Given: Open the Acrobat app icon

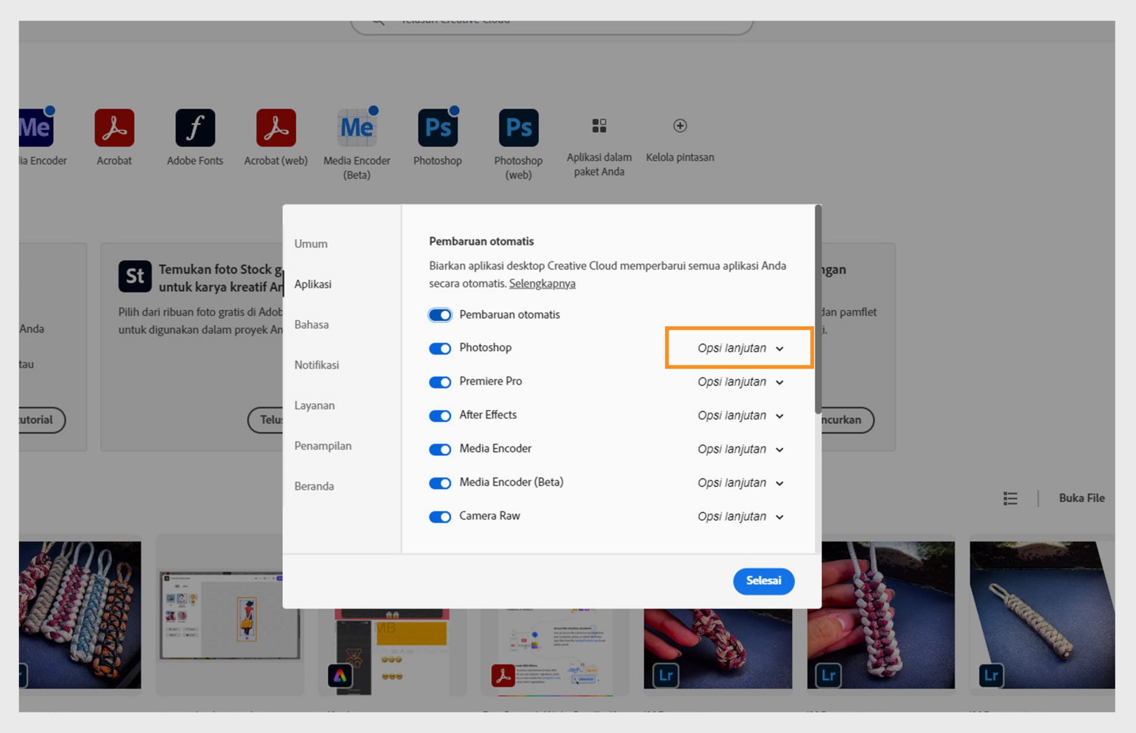Looking at the screenshot, I should pyautogui.click(x=114, y=128).
